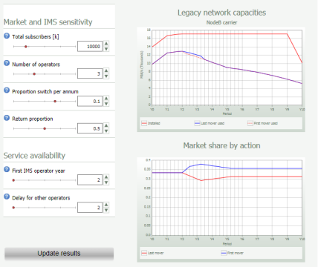318x267 pixels.
Task: Click the Update results button
Action: coord(59,254)
